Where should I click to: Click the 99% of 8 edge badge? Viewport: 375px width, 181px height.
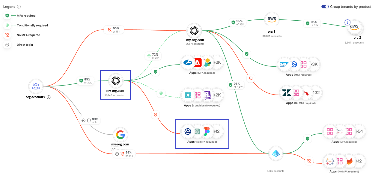pos(90,120)
